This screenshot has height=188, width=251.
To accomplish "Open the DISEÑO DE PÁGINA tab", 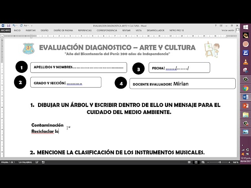I will (63, 31).
